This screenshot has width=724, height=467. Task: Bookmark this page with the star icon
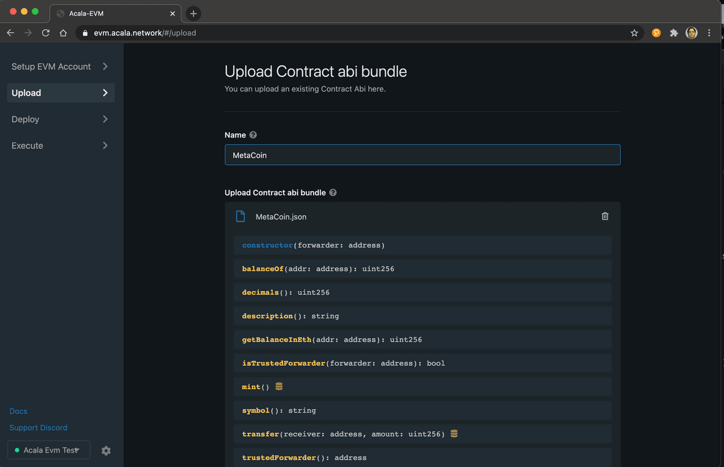(x=635, y=33)
